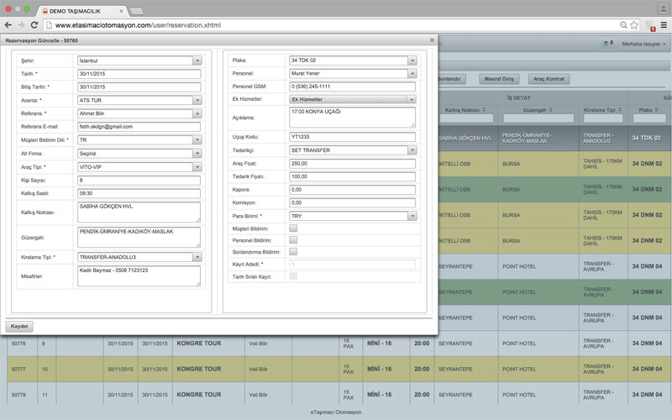672x420 pixels.
Task: Reload the page with refresh icon
Action: coord(34,25)
